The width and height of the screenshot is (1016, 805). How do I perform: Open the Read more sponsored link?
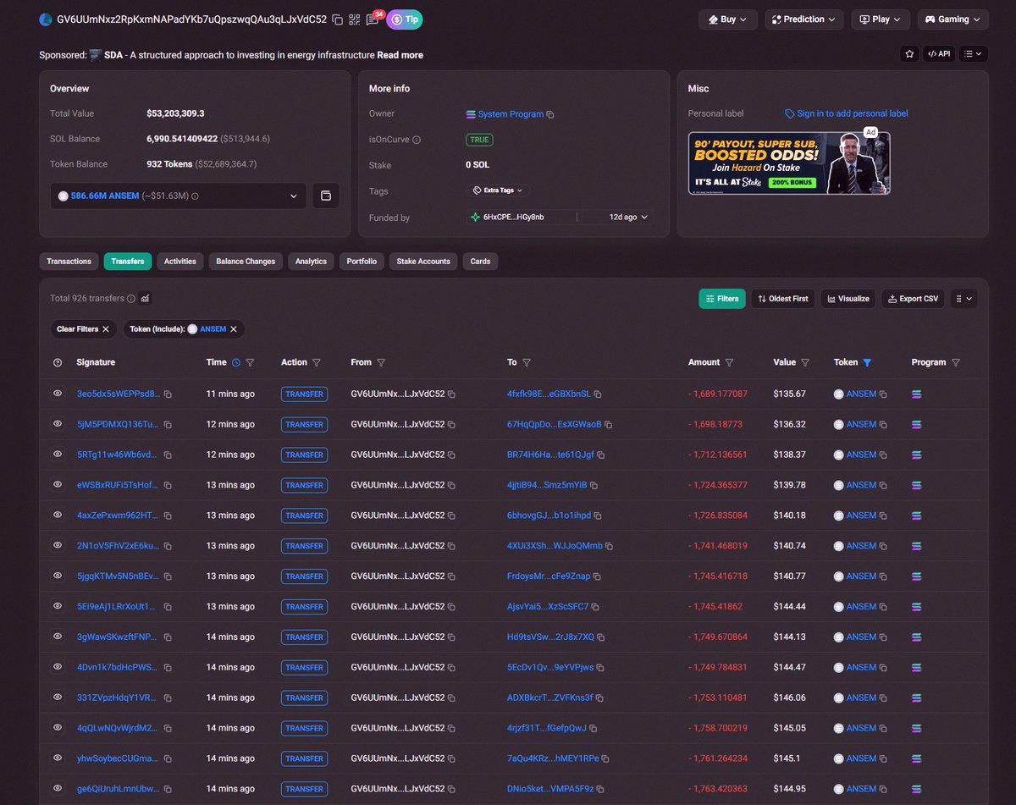click(x=400, y=55)
